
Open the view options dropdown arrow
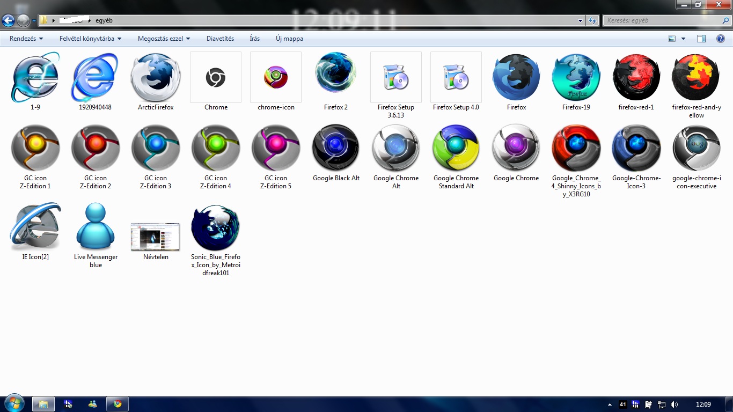coord(683,39)
